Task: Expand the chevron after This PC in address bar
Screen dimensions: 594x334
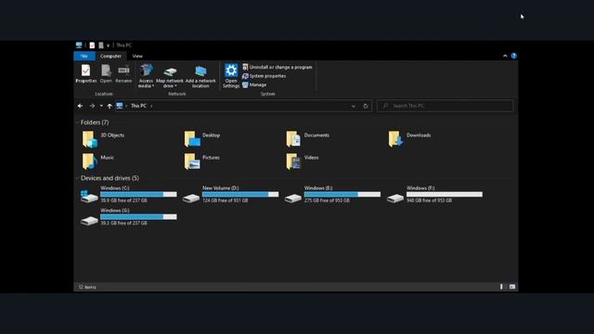Action: pyautogui.click(x=151, y=106)
